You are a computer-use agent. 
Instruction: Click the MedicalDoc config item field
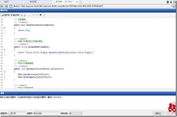(47, 113)
